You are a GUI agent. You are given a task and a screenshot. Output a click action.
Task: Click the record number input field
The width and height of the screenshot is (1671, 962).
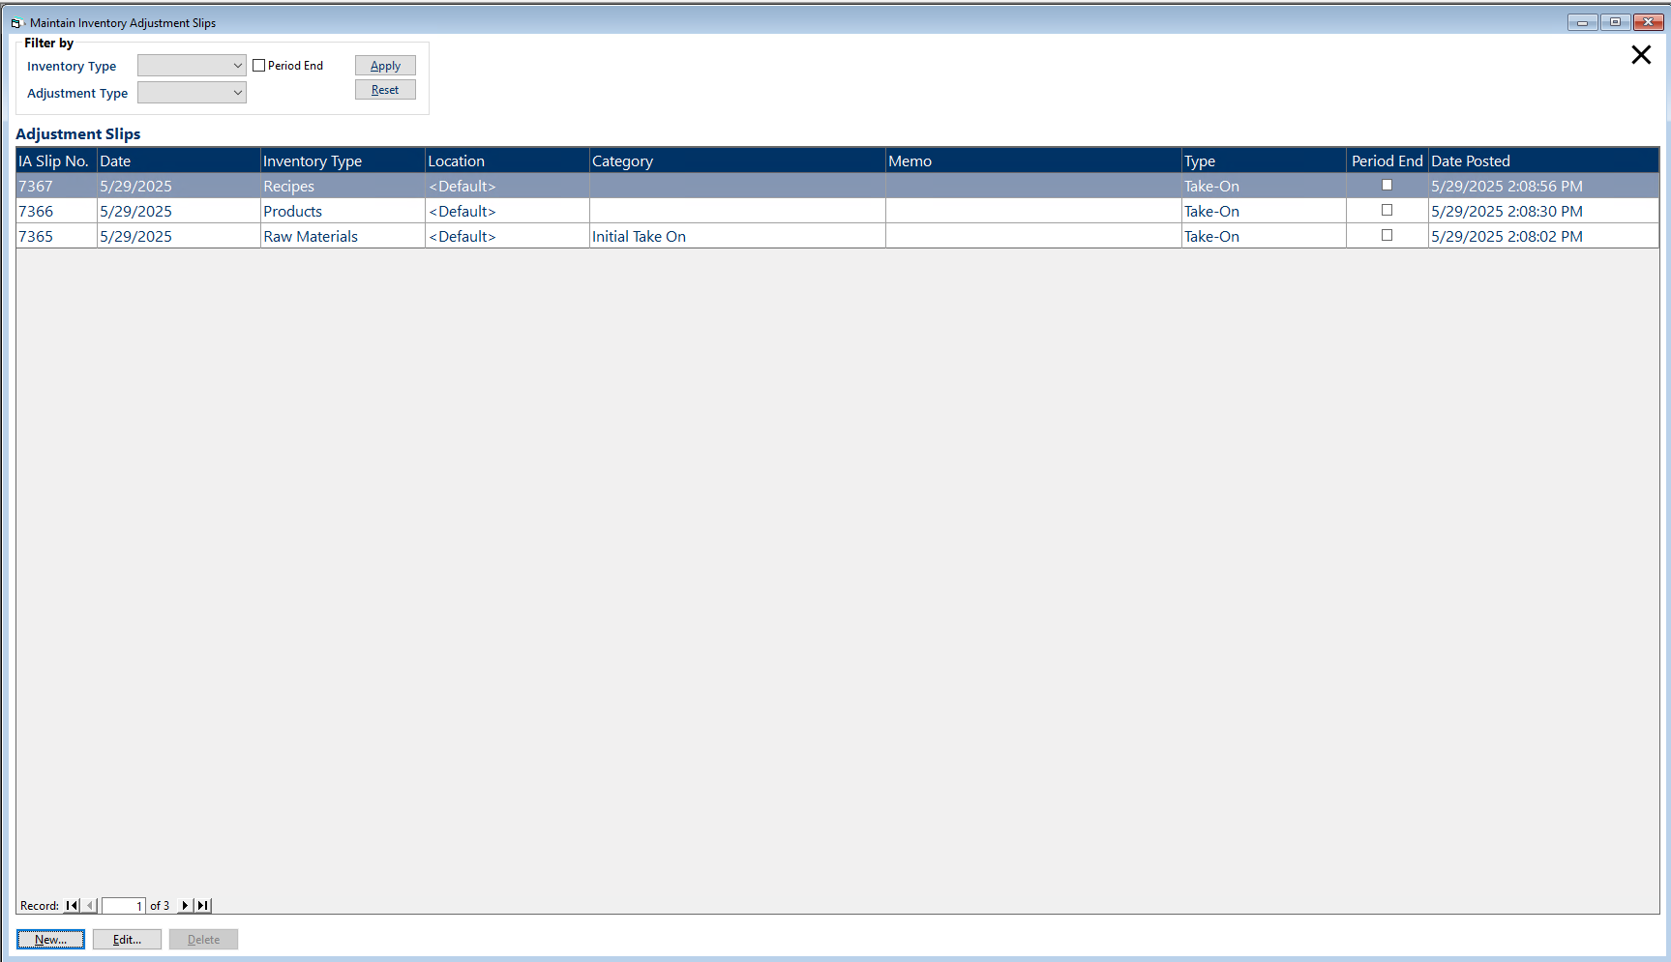point(124,906)
